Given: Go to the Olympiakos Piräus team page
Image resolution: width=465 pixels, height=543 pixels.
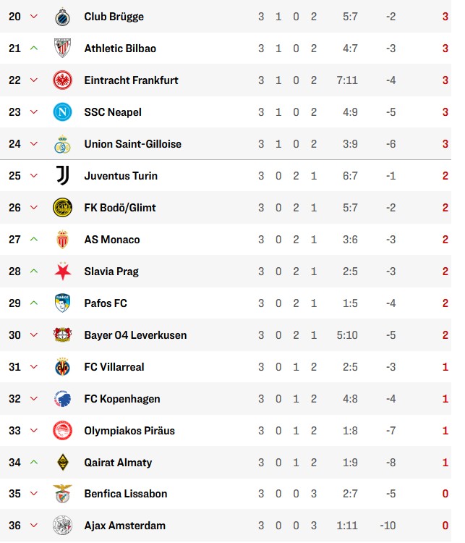Looking at the screenshot, I should click(129, 431).
